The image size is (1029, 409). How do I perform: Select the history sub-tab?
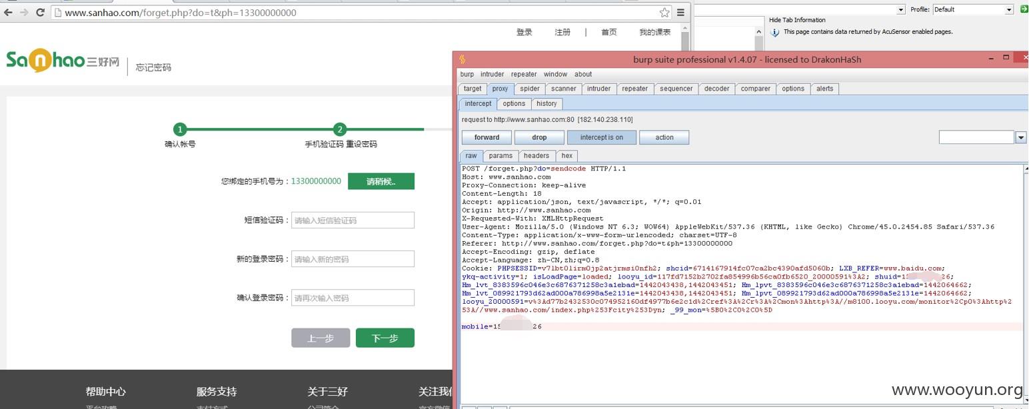pos(546,104)
